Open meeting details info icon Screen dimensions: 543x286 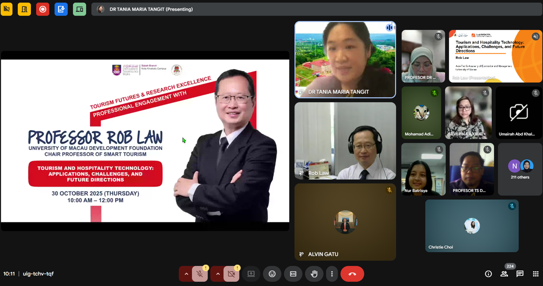tap(488, 274)
